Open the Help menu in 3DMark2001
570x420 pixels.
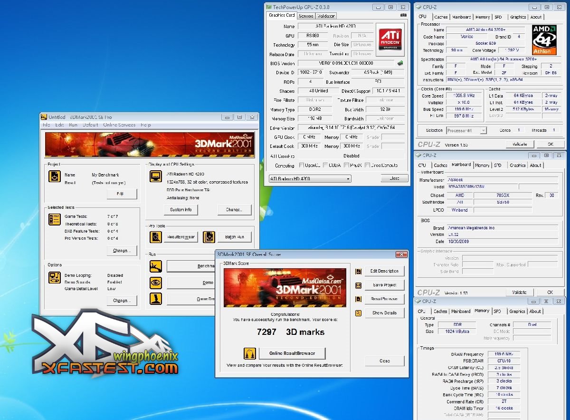(146, 125)
